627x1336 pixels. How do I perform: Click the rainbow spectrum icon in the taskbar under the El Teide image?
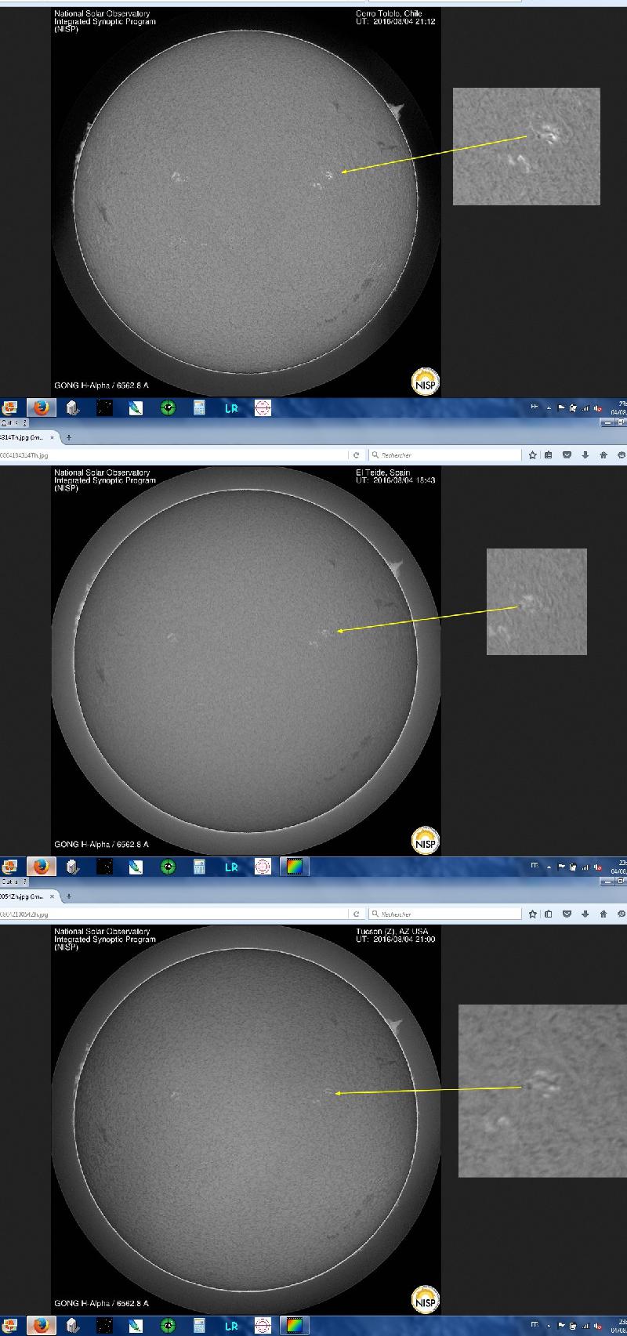coord(294,867)
